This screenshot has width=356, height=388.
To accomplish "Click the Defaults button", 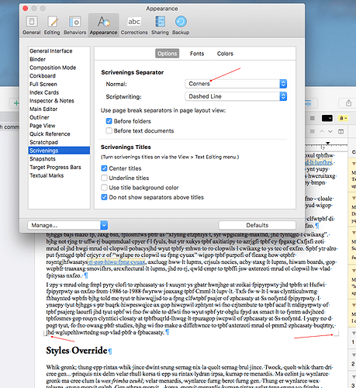I will [257, 225].
